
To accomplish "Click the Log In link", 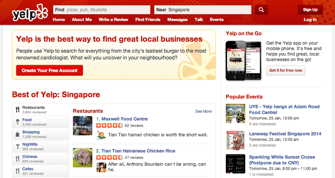I will (x=310, y=20).
